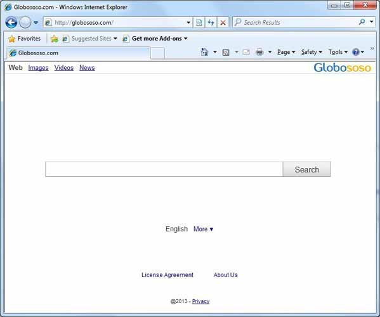
Task: Click Add to Favorites Bar icon
Action: [55, 39]
